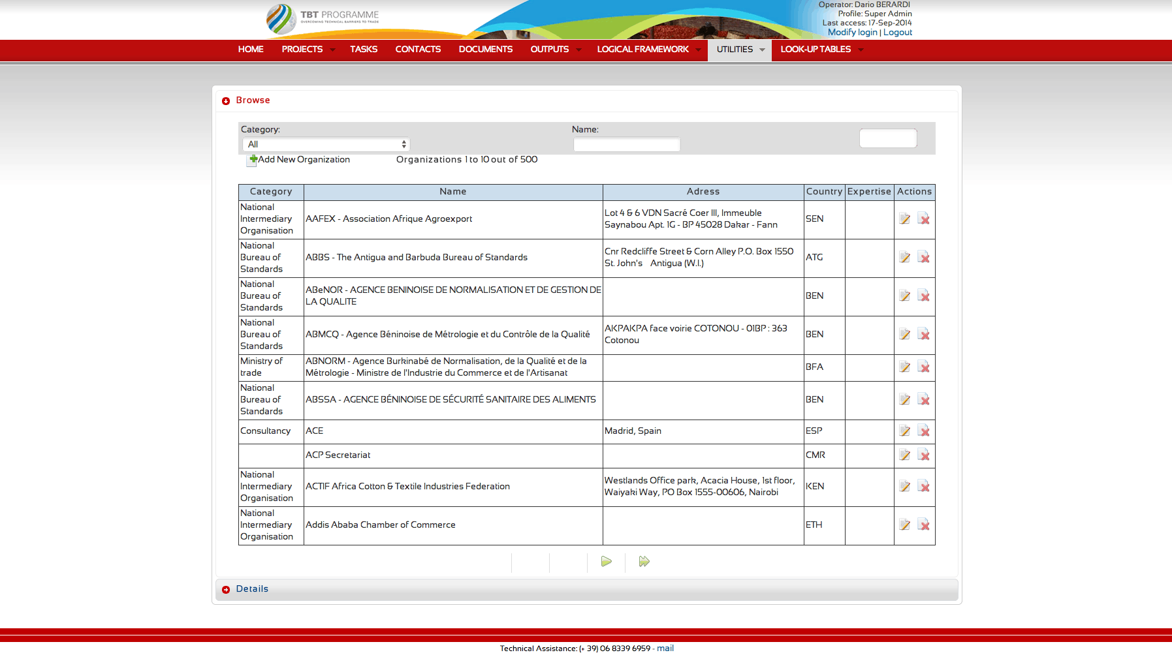Image resolution: width=1172 pixels, height=657 pixels.
Task: Click the KEN country cell
Action: point(824,487)
